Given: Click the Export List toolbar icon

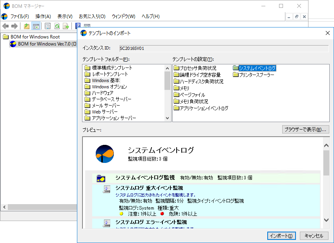Looking at the screenshot, I should [x=66, y=26].
